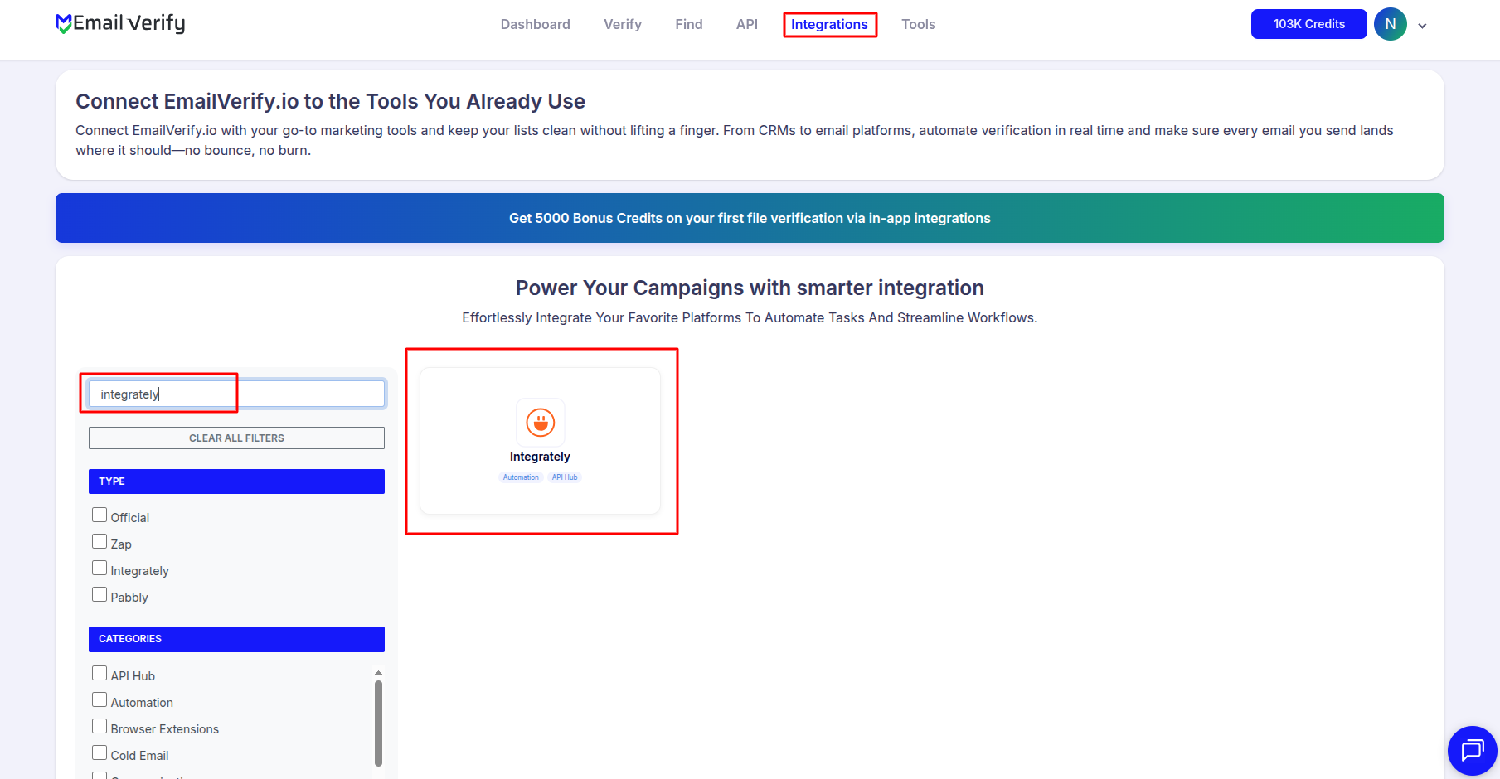Tick the Browser Extensions category
1500x779 pixels.
tap(100, 727)
